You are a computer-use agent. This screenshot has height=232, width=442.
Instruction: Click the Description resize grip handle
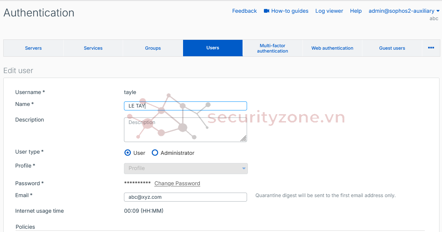coord(243,138)
